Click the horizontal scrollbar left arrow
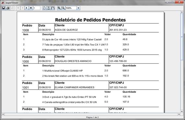185x120 pixels. (3, 114)
